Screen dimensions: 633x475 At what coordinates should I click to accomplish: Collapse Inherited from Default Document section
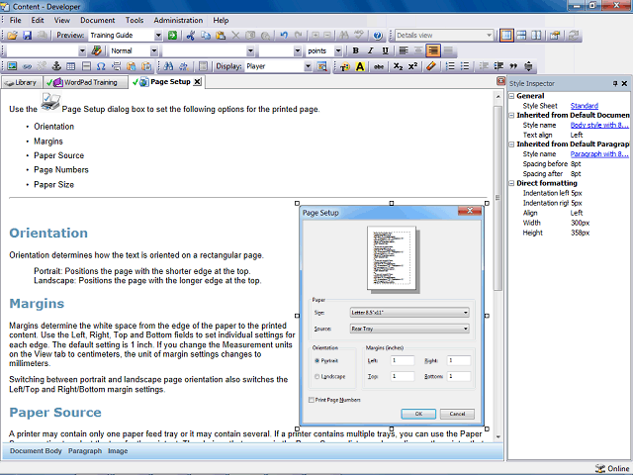pyautogui.click(x=511, y=115)
